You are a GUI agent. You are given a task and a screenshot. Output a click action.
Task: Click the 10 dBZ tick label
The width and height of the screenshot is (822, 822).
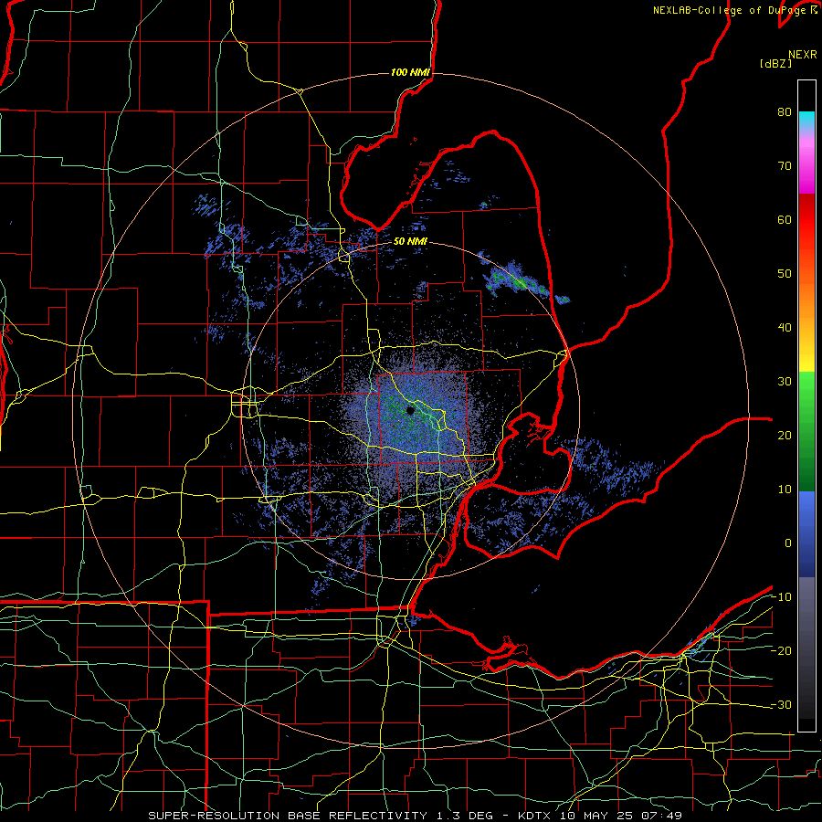[785, 490]
